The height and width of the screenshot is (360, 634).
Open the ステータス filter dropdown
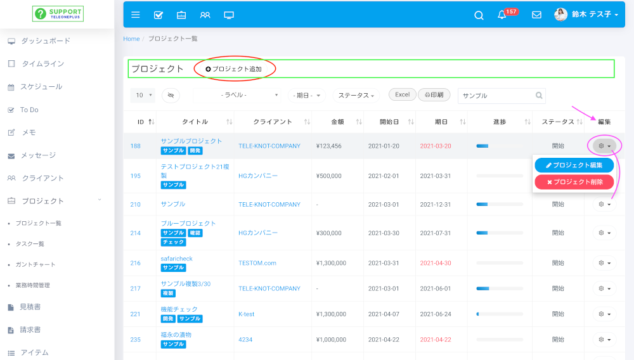[x=356, y=95]
